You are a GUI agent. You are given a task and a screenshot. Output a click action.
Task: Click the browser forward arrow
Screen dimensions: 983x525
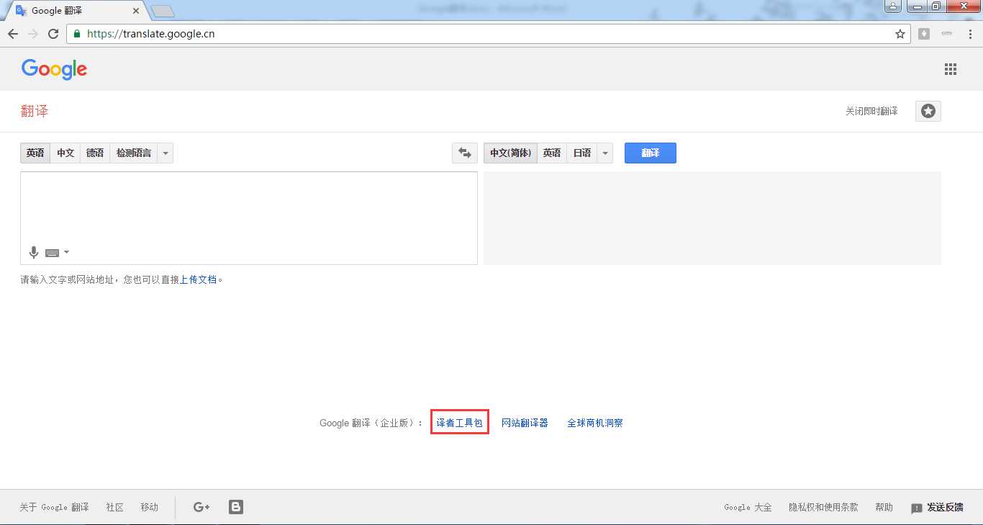[33, 34]
